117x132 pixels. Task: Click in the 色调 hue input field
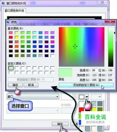coord(95,70)
